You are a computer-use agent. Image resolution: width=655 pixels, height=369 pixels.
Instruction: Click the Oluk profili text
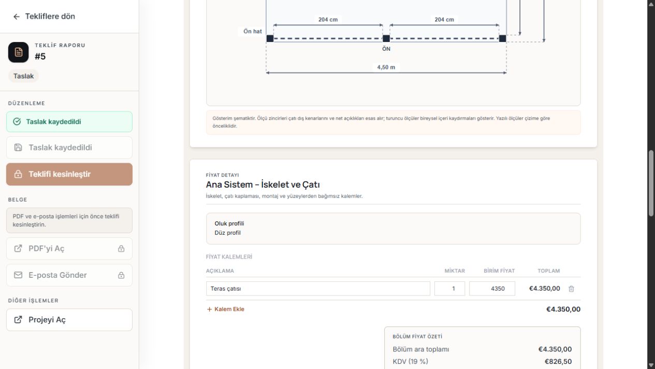pyautogui.click(x=229, y=223)
